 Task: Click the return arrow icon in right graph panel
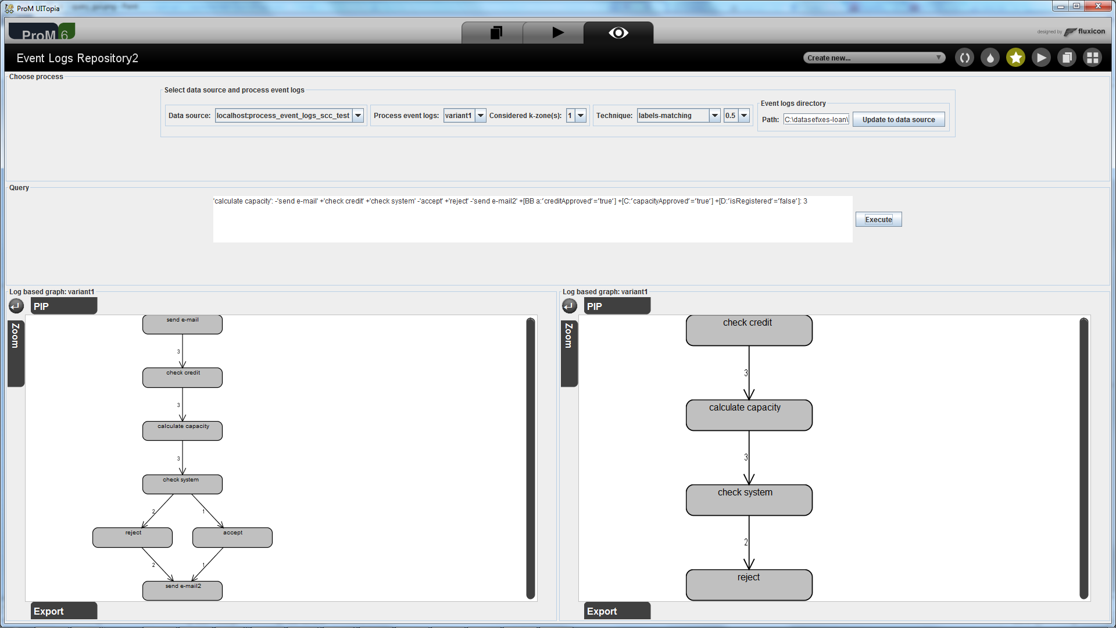[x=570, y=306]
